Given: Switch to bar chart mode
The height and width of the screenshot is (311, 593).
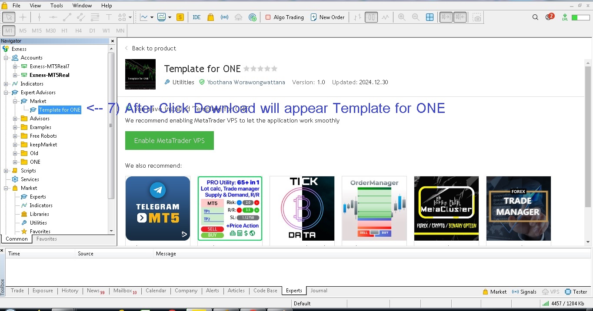Looking at the screenshot, I should coord(357,17).
